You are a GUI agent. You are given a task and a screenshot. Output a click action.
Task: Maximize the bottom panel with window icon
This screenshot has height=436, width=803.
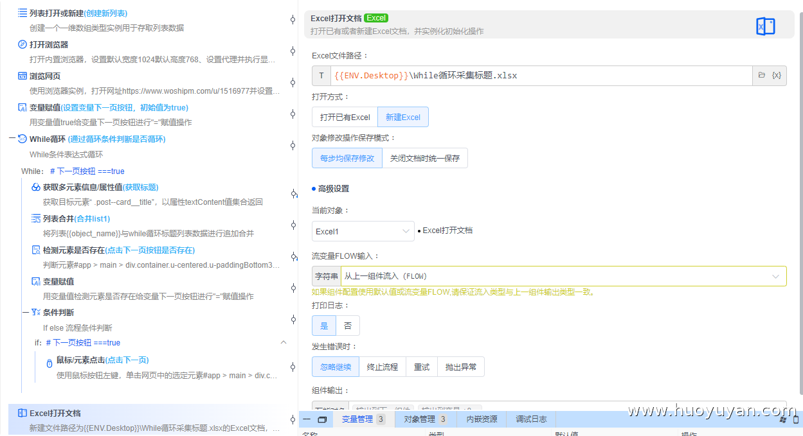pos(323,419)
